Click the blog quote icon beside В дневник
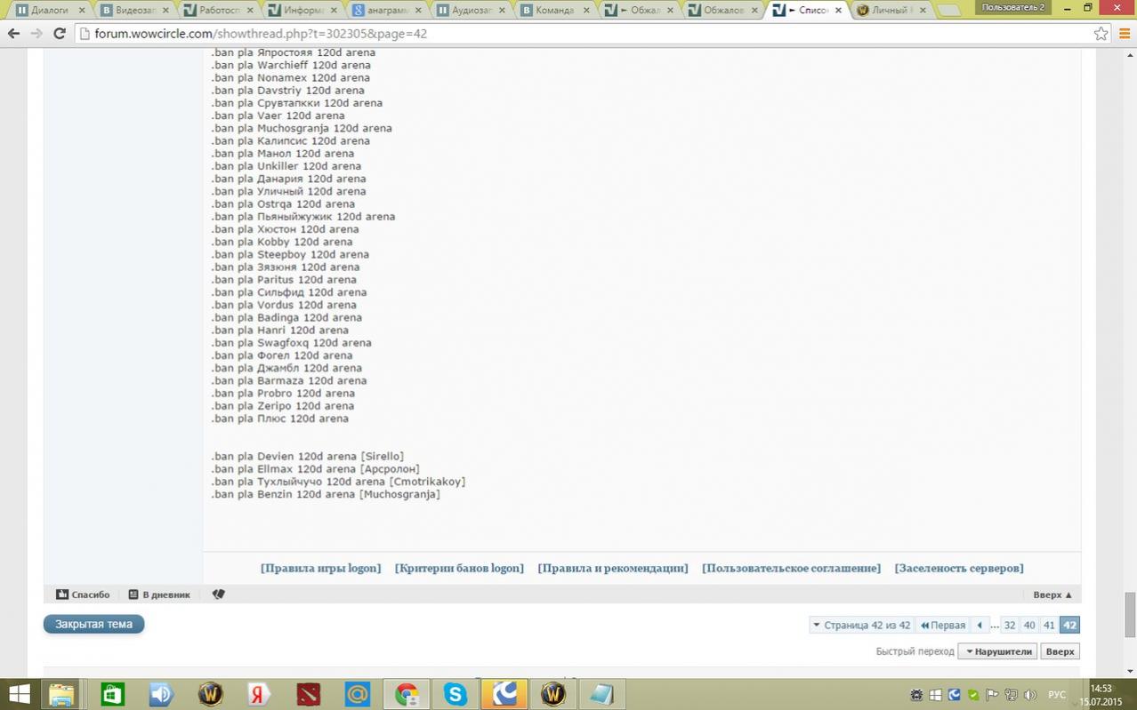 coord(218,594)
